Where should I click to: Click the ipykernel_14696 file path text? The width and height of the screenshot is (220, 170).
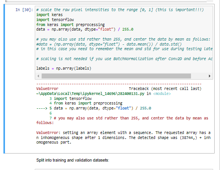(90, 94)
